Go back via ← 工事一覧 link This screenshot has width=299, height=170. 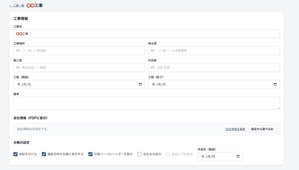17,6
